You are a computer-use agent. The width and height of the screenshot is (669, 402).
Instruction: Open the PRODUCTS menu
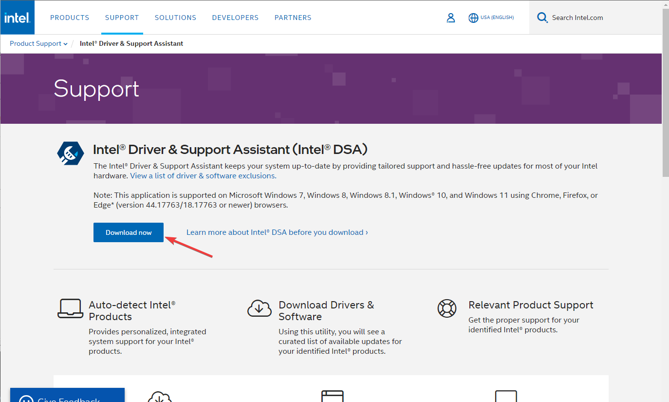coord(70,18)
